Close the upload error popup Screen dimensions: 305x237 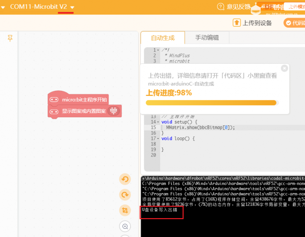coord(284,68)
